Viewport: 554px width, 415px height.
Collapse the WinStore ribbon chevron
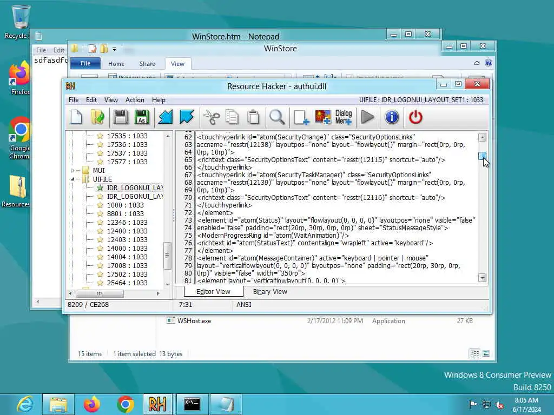tap(477, 63)
